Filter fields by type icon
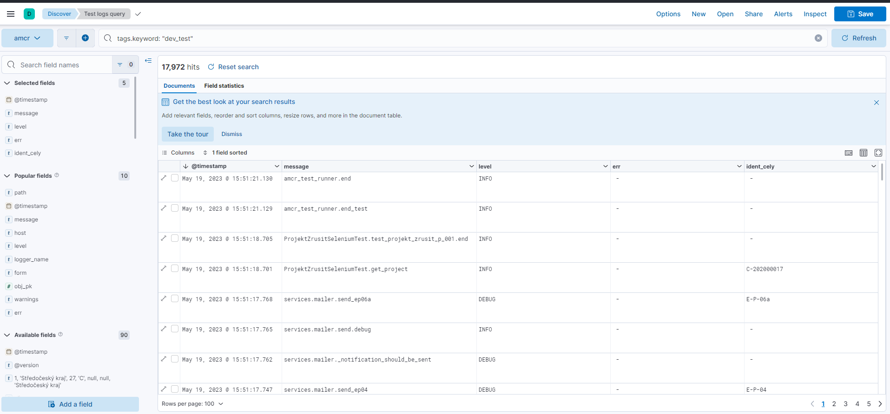 click(125, 65)
